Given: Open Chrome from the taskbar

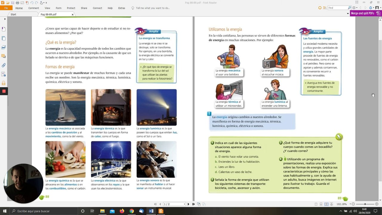Looking at the screenshot, I should pos(132,211).
